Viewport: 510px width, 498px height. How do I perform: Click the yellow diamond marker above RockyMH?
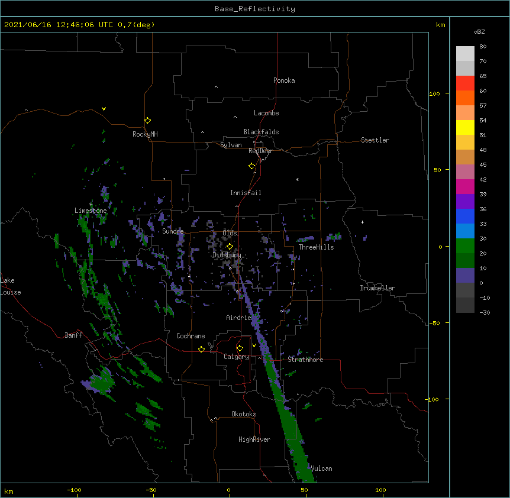click(148, 121)
